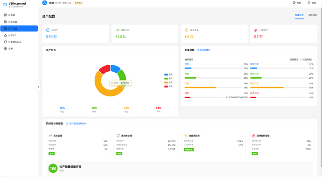Click the orange demo mode badge in header
Screen dimensions: 322x177
coord(78,3)
